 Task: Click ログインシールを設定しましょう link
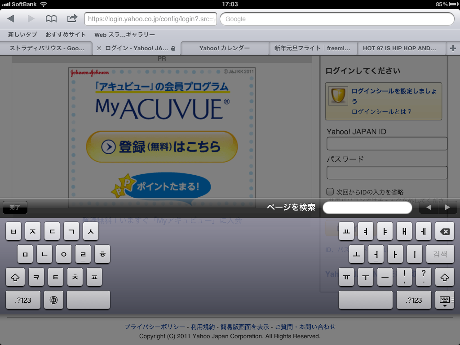point(394,96)
